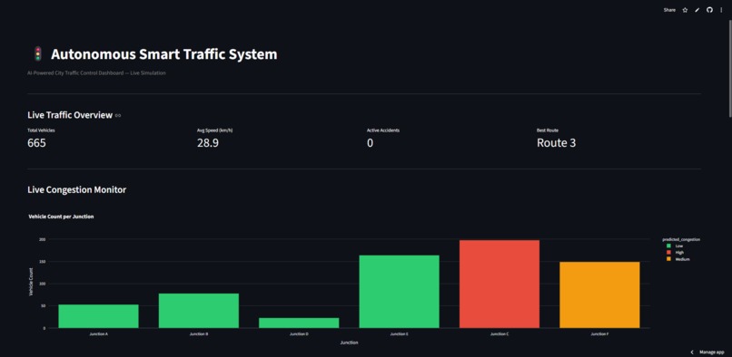Select the red Junction C bar

pyautogui.click(x=499, y=285)
